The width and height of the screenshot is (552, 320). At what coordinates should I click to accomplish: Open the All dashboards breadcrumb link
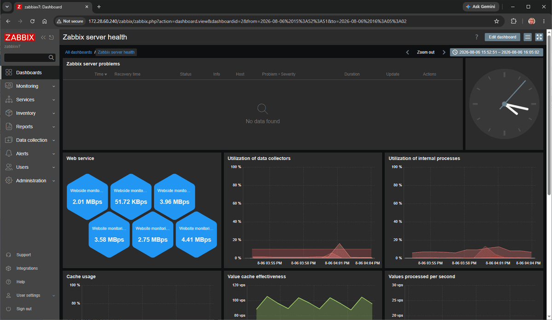[x=79, y=52]
